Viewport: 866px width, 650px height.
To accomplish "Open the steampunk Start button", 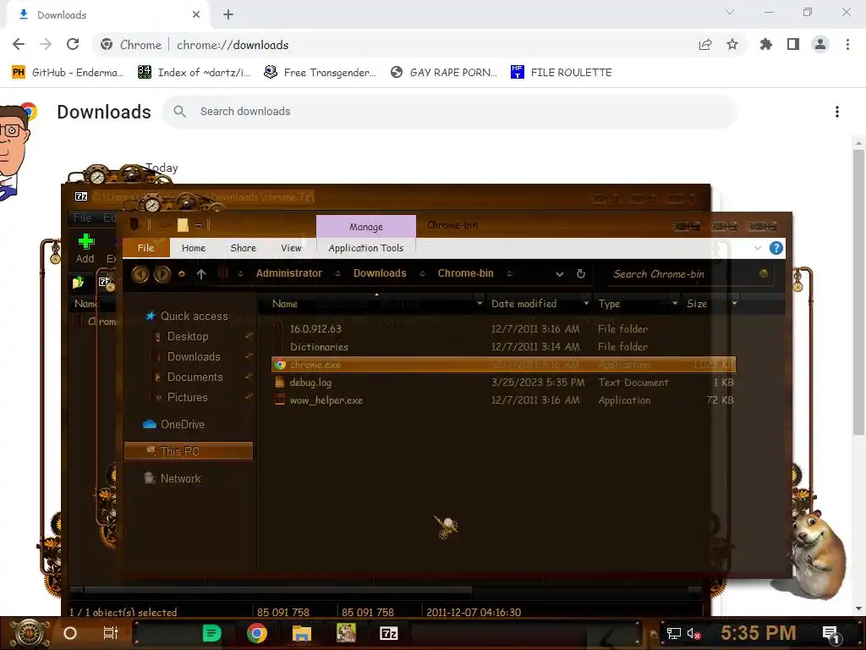I will coord(29,633).
